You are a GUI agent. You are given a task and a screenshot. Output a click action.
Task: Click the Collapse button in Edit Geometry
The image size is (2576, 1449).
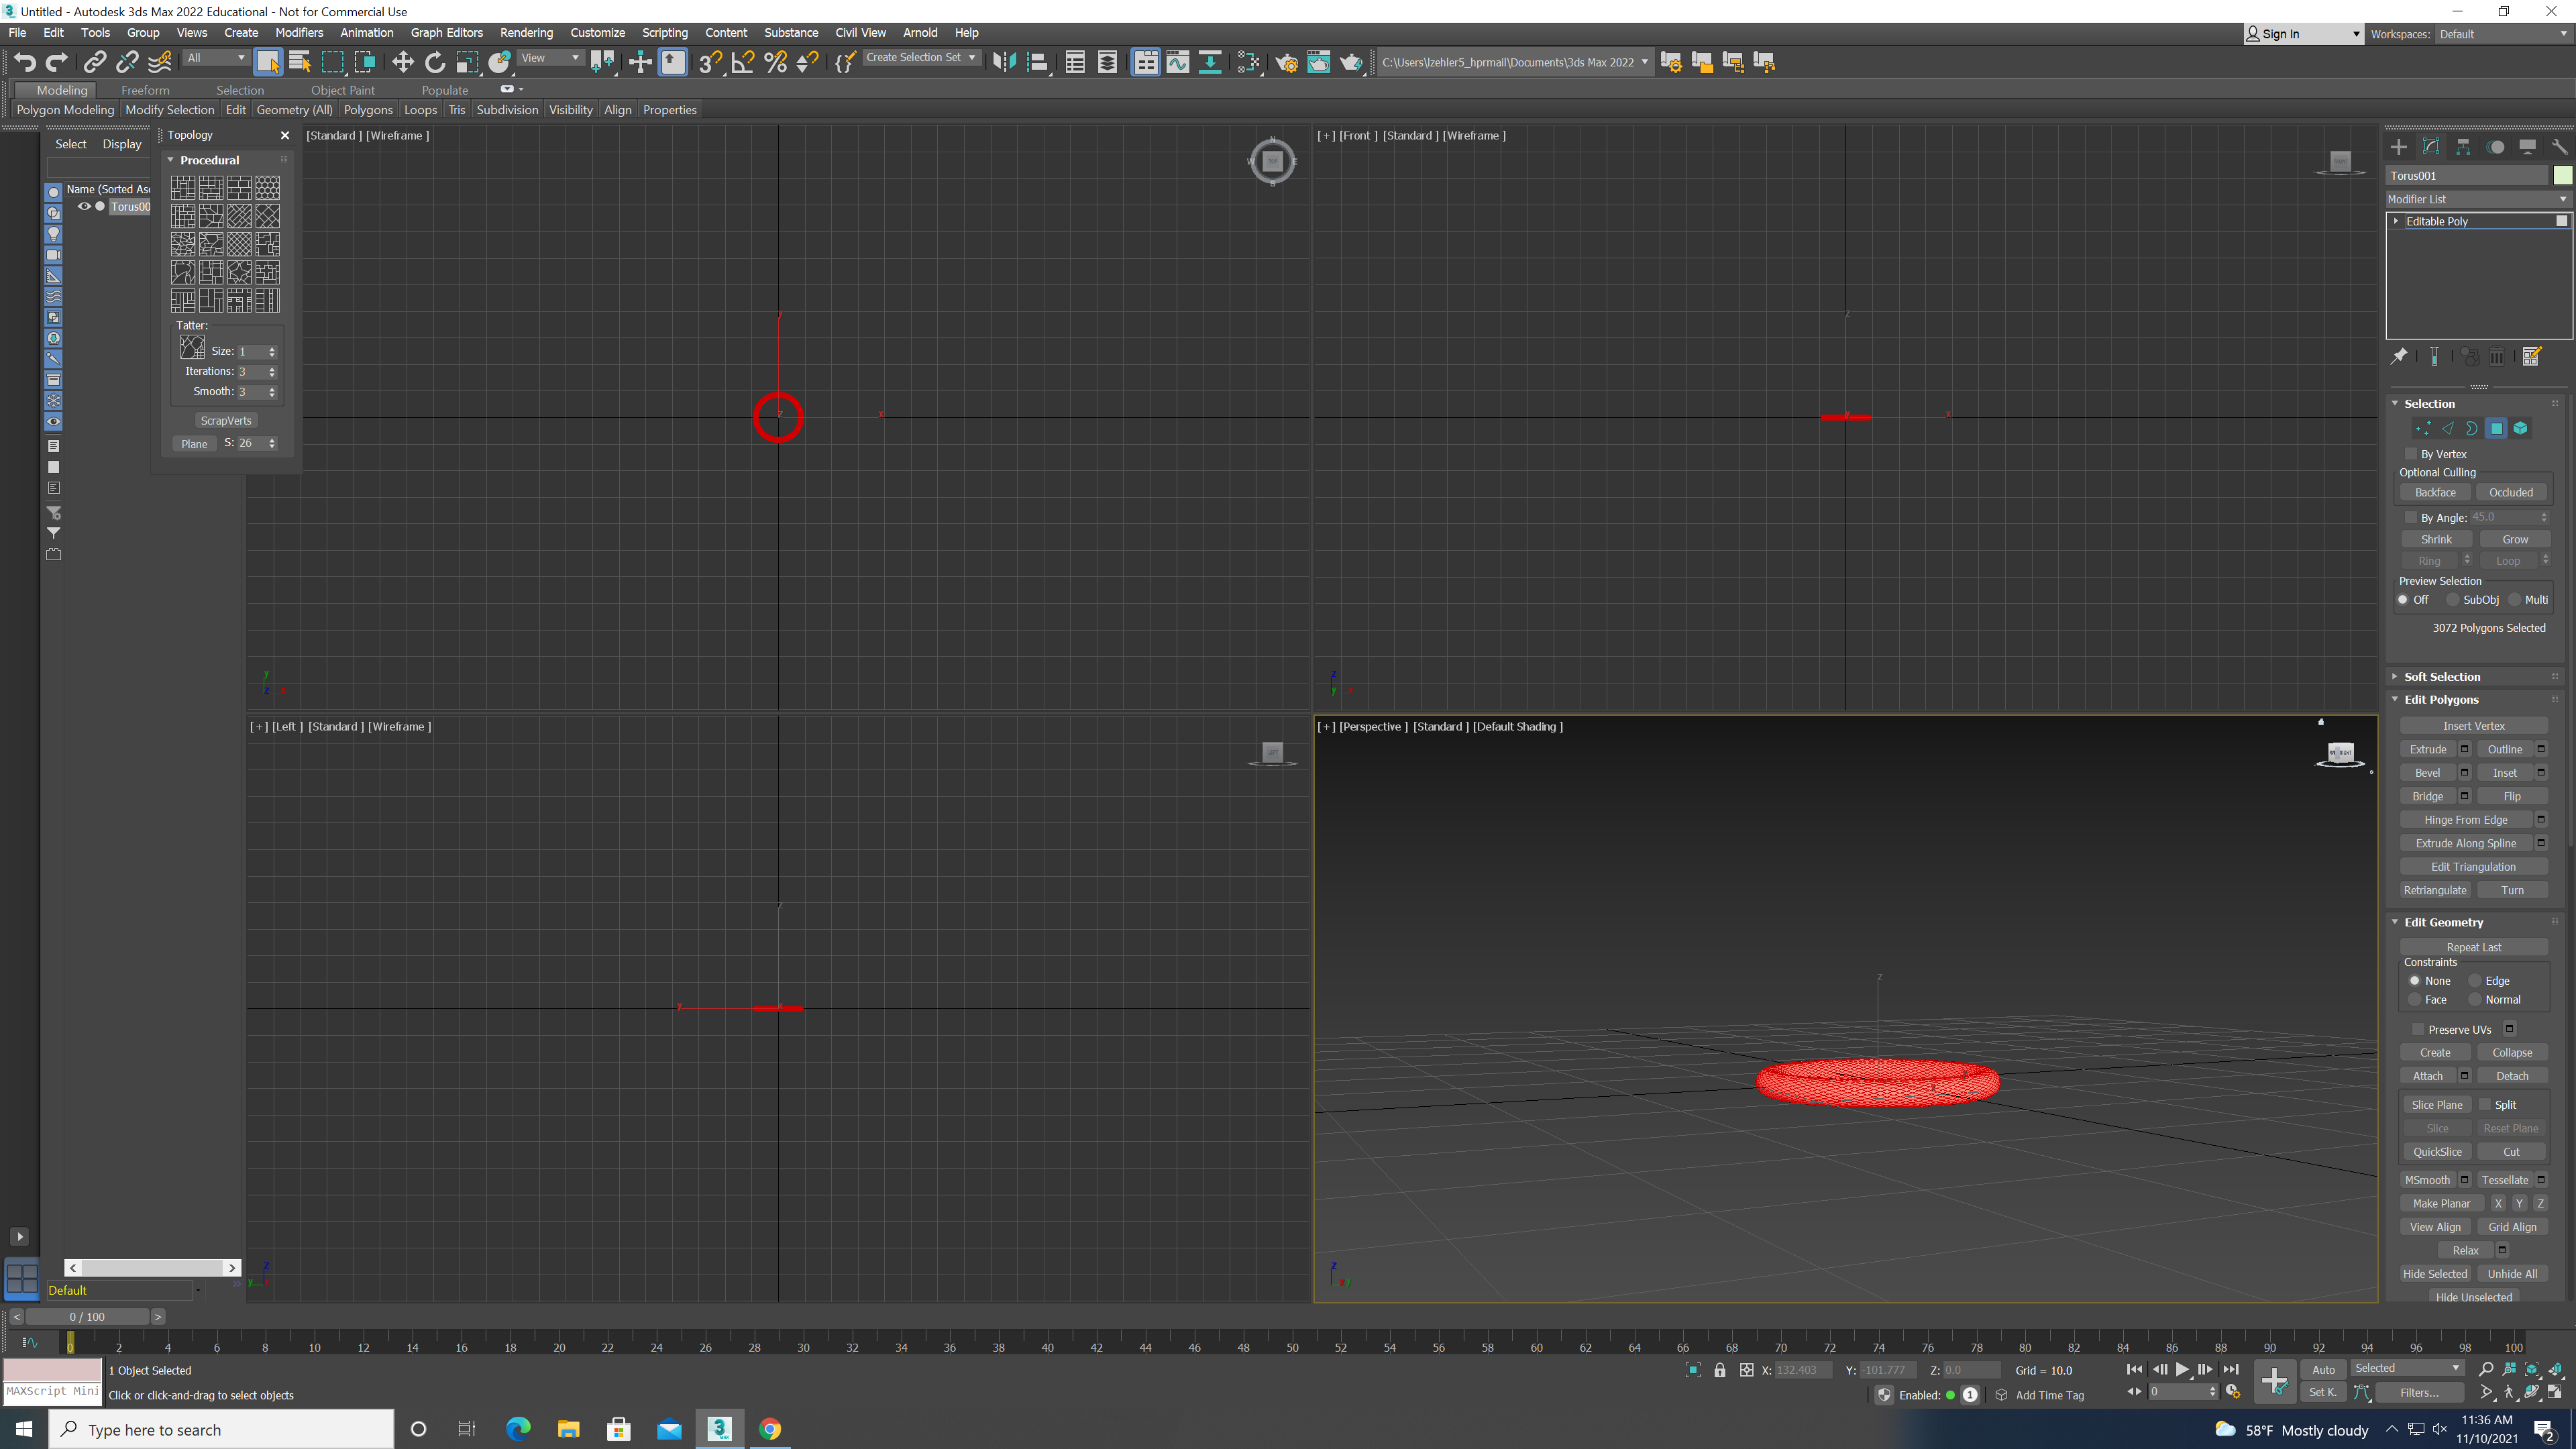[2512, 1052]
